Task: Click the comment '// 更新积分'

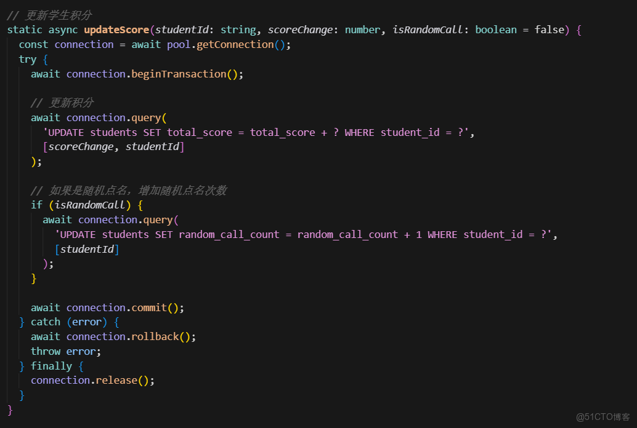Action: tap(62, 103)
